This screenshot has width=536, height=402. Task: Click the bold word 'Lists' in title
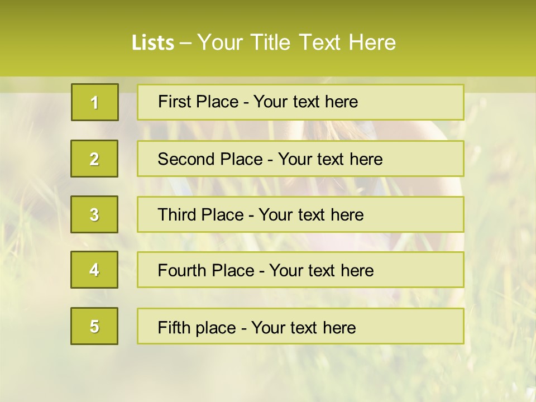click(x=153, y=43)
